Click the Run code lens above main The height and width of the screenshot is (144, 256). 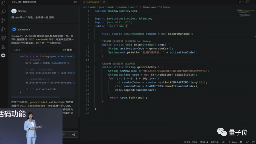point(139,41)
